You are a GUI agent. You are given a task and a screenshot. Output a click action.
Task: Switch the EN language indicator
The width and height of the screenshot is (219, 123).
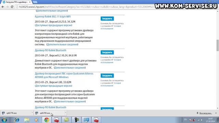185,120
